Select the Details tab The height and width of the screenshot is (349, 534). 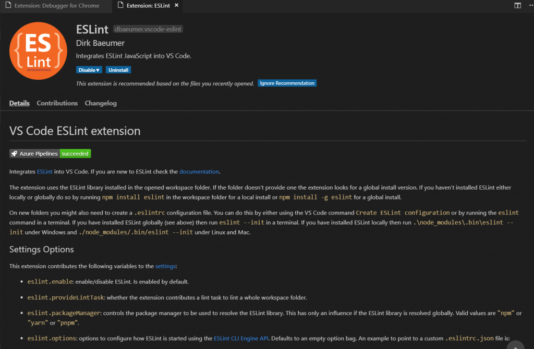[19, 103]
